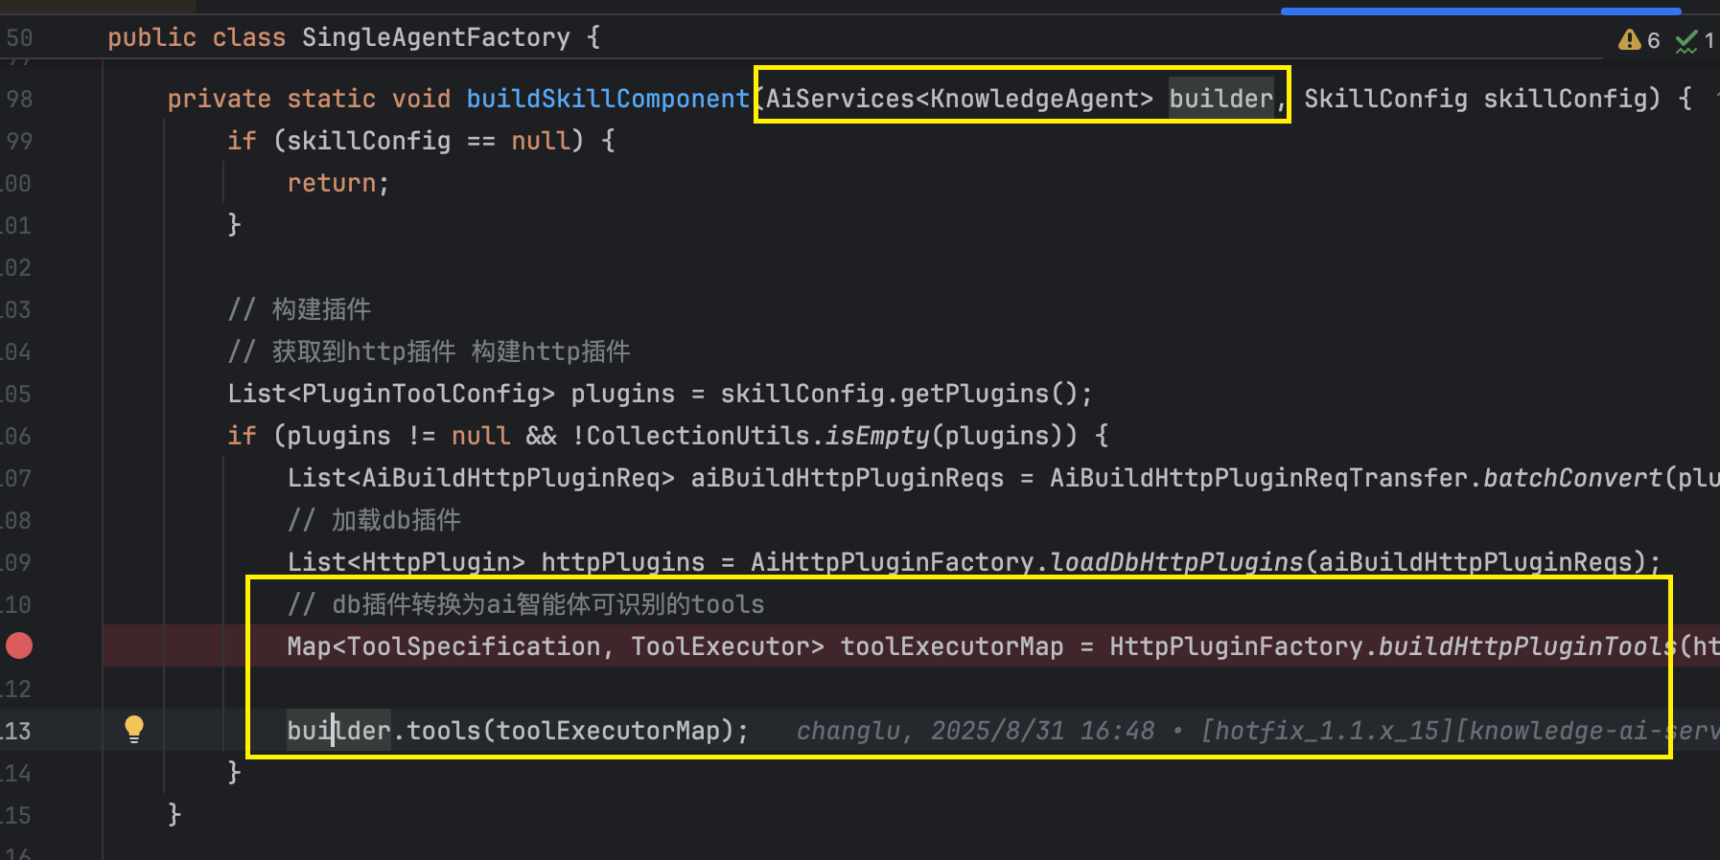The width and height of the screenshot is (1720, 860).
Task: Click 'buildHttpPluginTools' method call
Action: coord(1527,646)
